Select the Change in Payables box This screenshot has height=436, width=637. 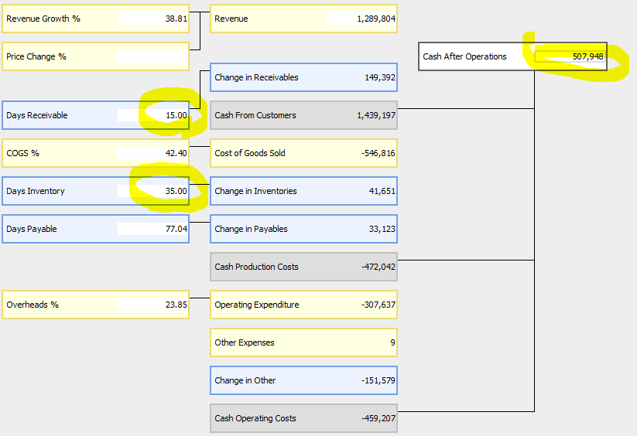[x=303, y=229]
